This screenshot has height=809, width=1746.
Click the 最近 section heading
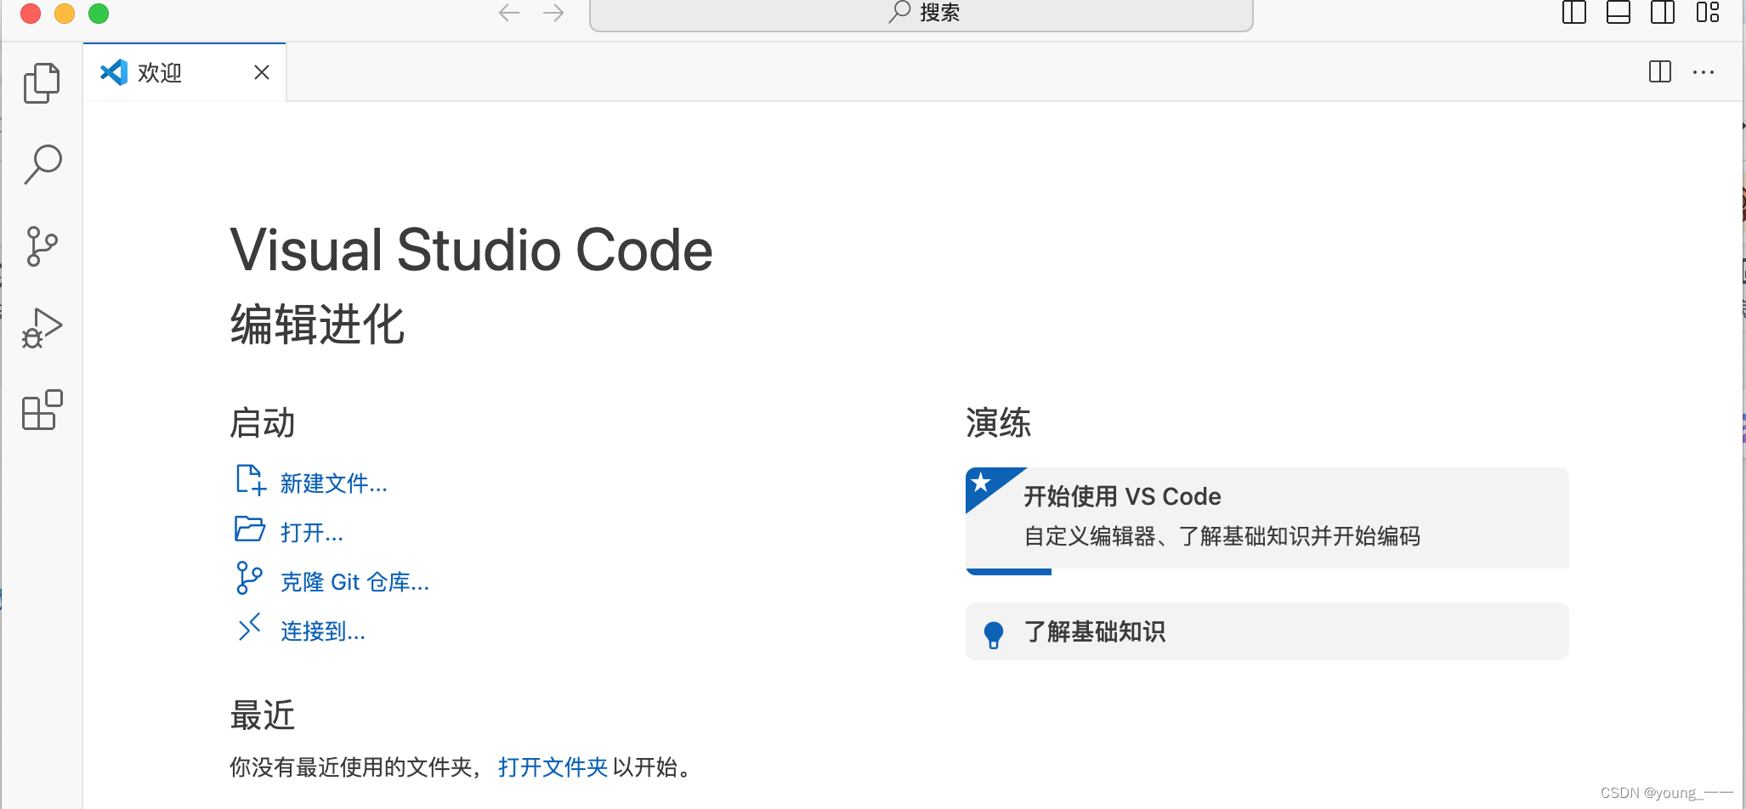[263, 716]
